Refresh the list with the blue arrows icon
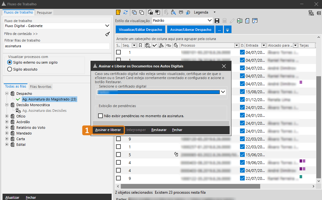The width and height of the screenshot is (322, 200). click(126, 12)
